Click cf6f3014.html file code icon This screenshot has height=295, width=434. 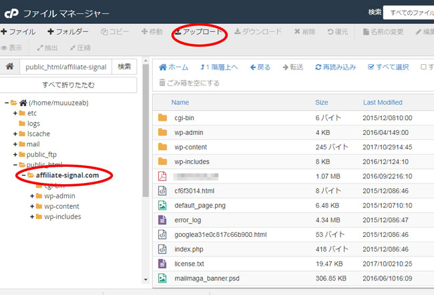point(162,191)
